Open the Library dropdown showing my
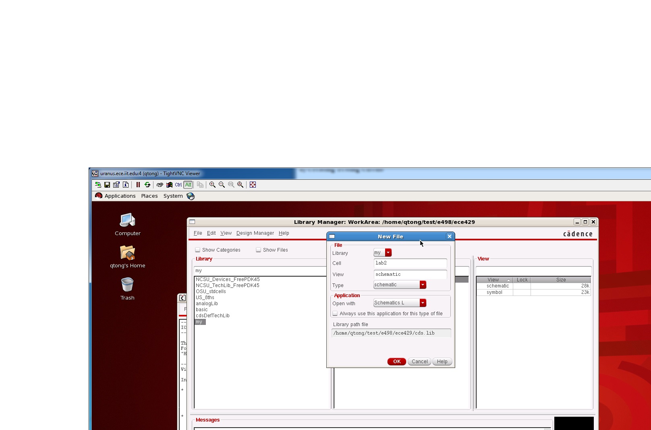 tap(388, 252)
